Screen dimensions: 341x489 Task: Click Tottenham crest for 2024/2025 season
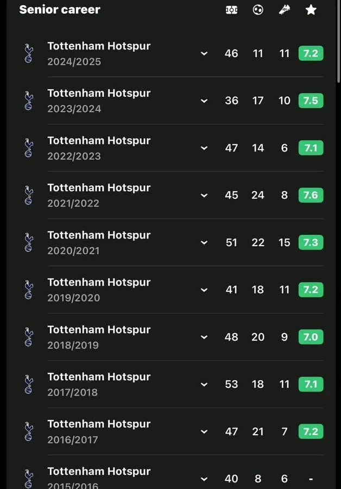(29, 53)
